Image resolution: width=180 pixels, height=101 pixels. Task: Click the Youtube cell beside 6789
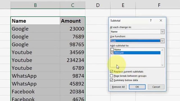click(x=35, y=68)
